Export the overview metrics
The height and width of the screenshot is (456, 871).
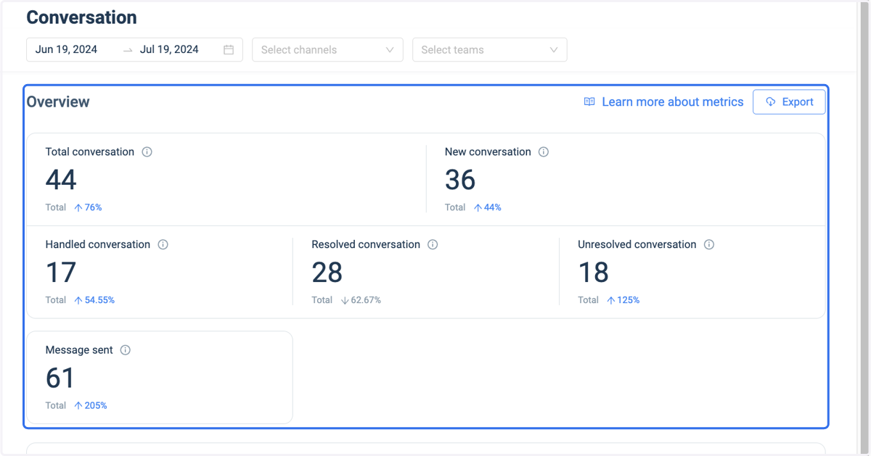click(x=789, y=102)
